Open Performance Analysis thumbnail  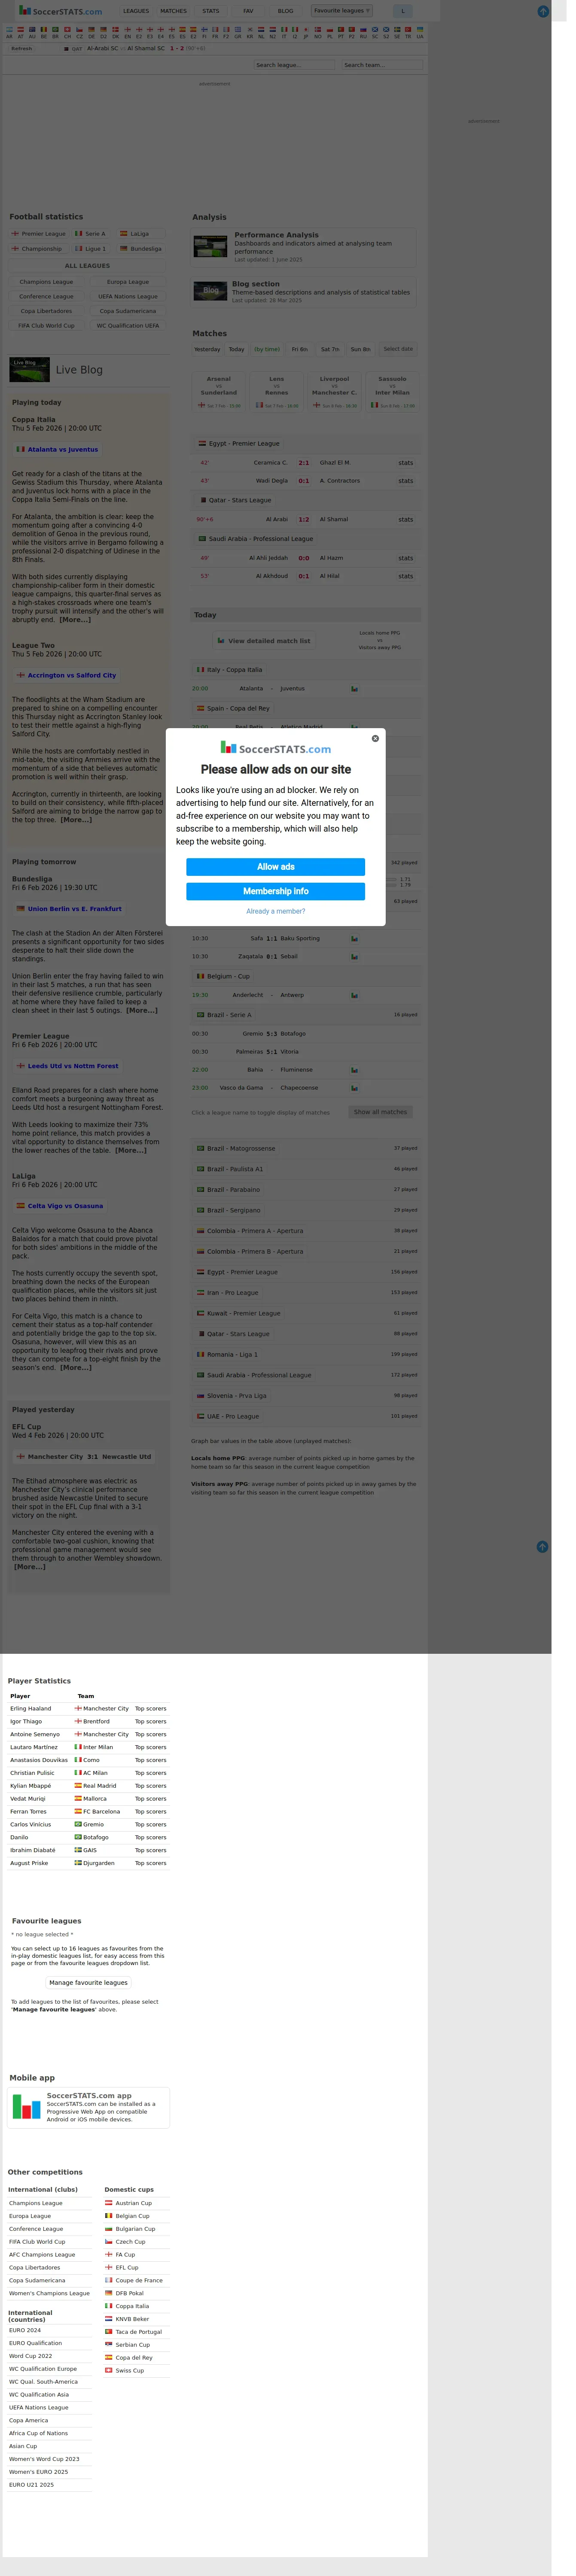point(211,247)
